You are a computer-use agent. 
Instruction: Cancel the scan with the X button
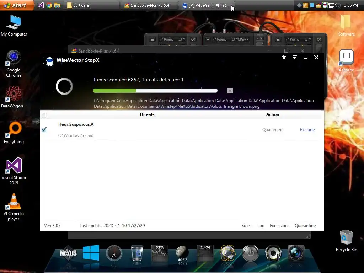(230, 91)
